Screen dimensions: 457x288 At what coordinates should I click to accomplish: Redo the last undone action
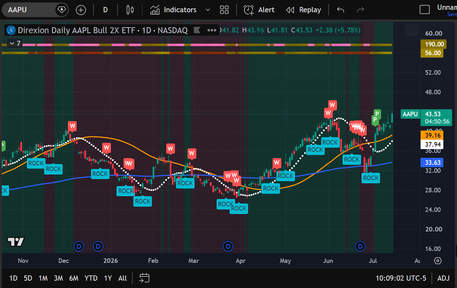tap(360, 10)
